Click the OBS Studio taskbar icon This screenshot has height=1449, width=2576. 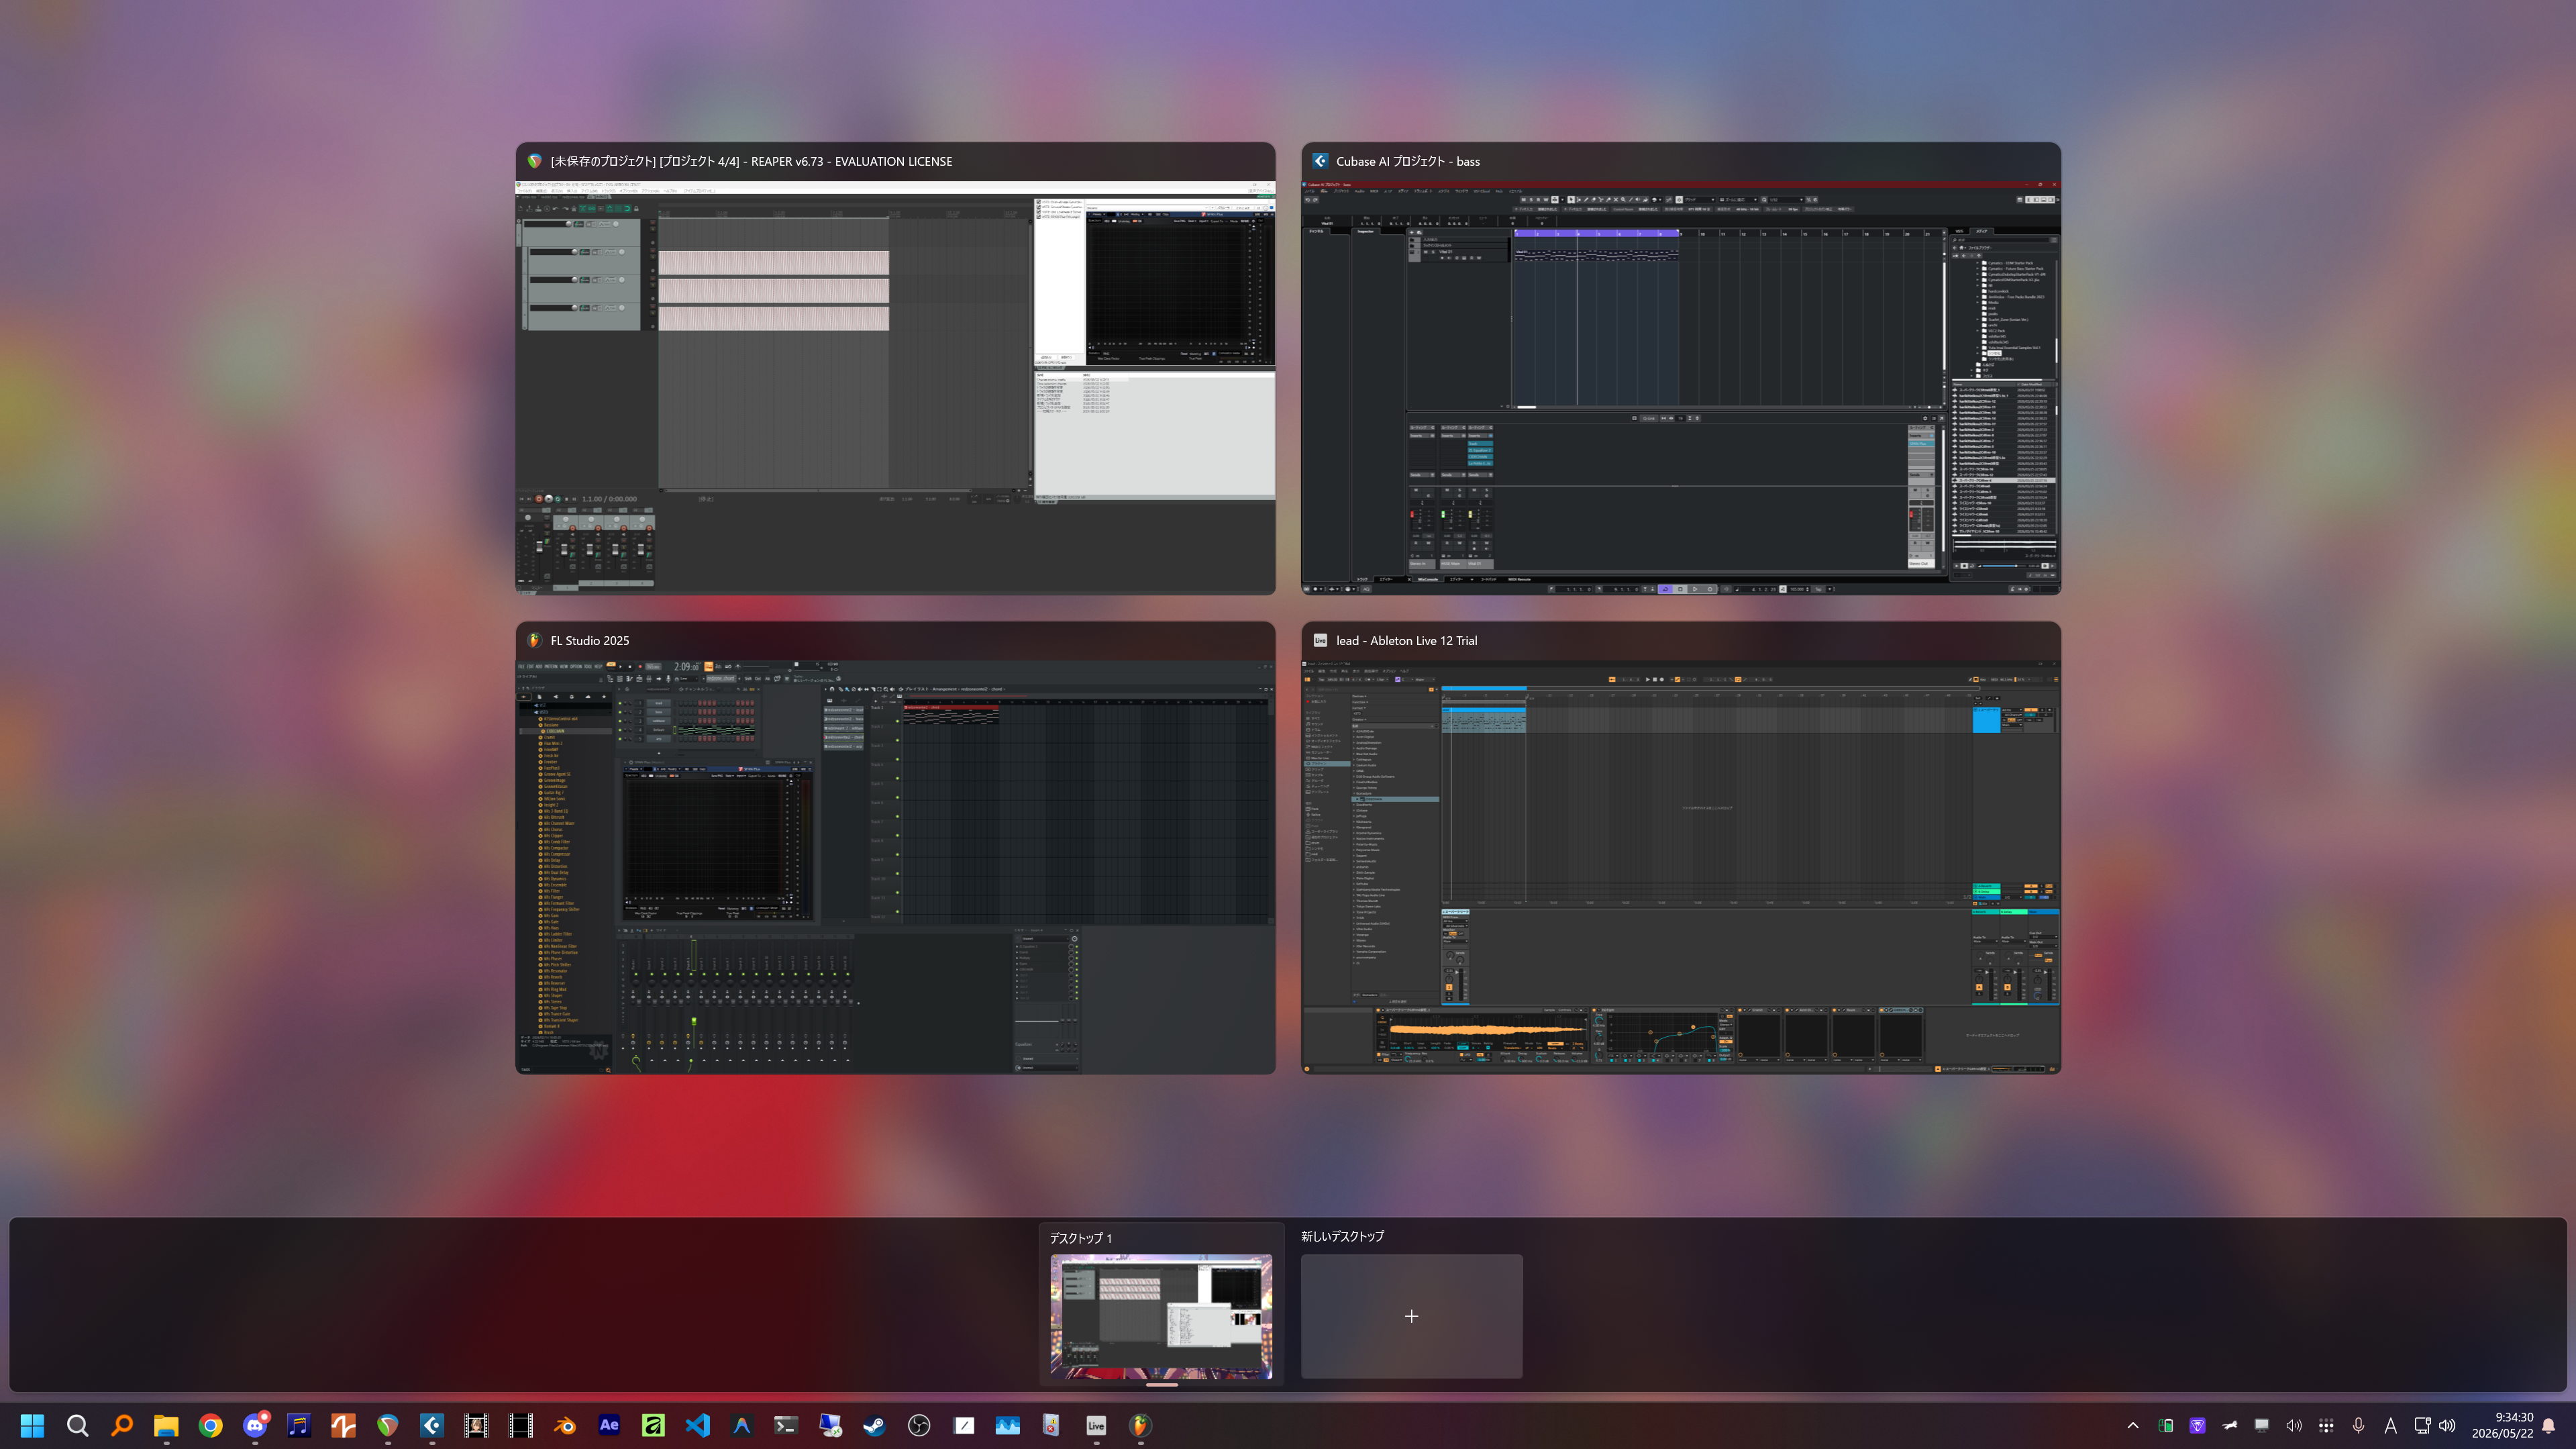919,1425
